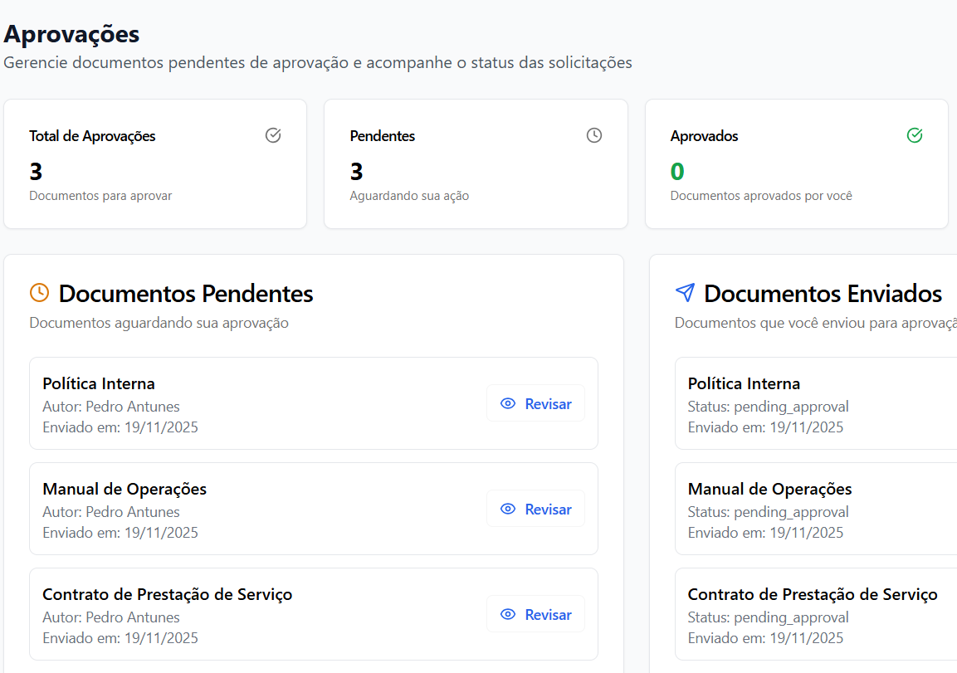Click the eye icon on Contrato de Prestação Revisar button

[x=508, y=614]
